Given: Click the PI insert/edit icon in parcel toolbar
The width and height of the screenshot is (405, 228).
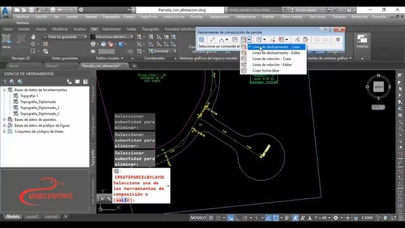Looking at the screenshot, I should tap(259, 39).
